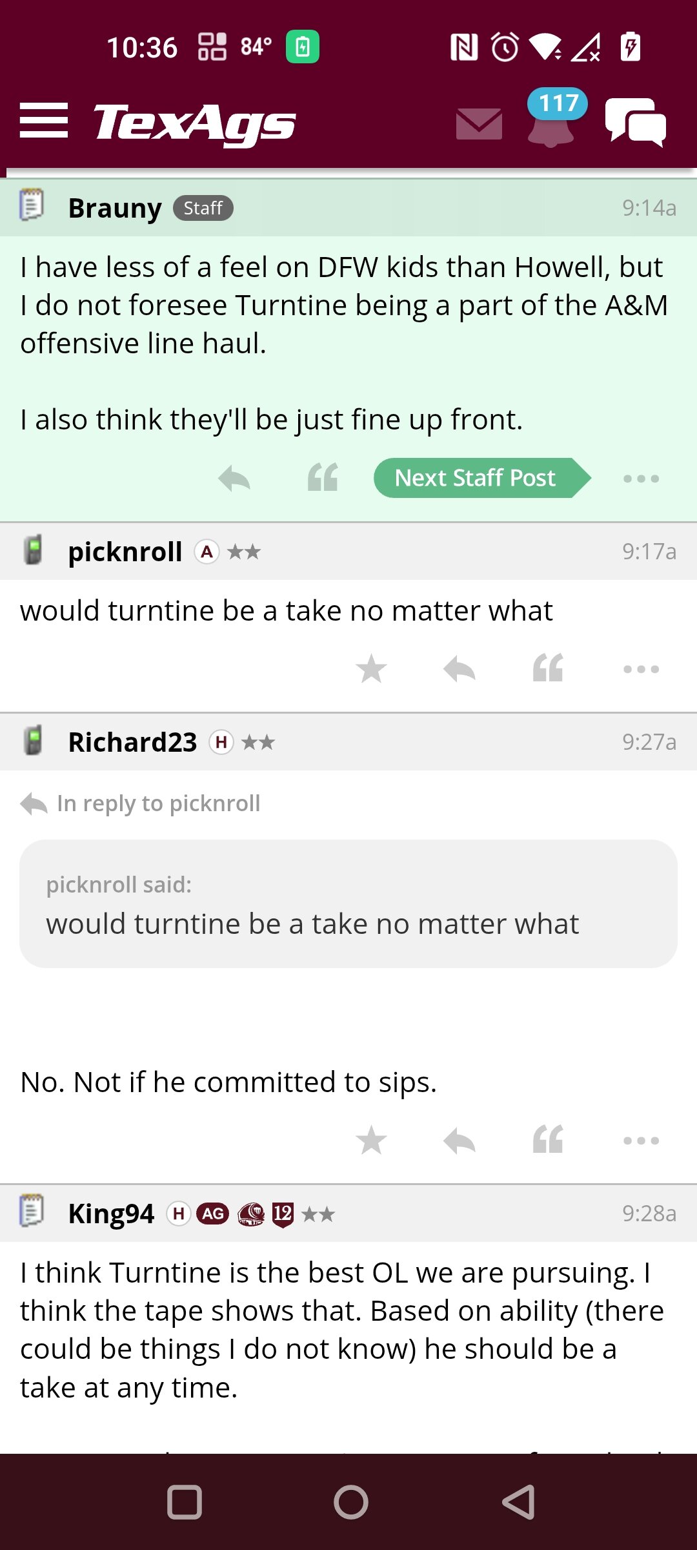Reply to picknroll's post
The image size is (697, 1550).
pos(460,668)
